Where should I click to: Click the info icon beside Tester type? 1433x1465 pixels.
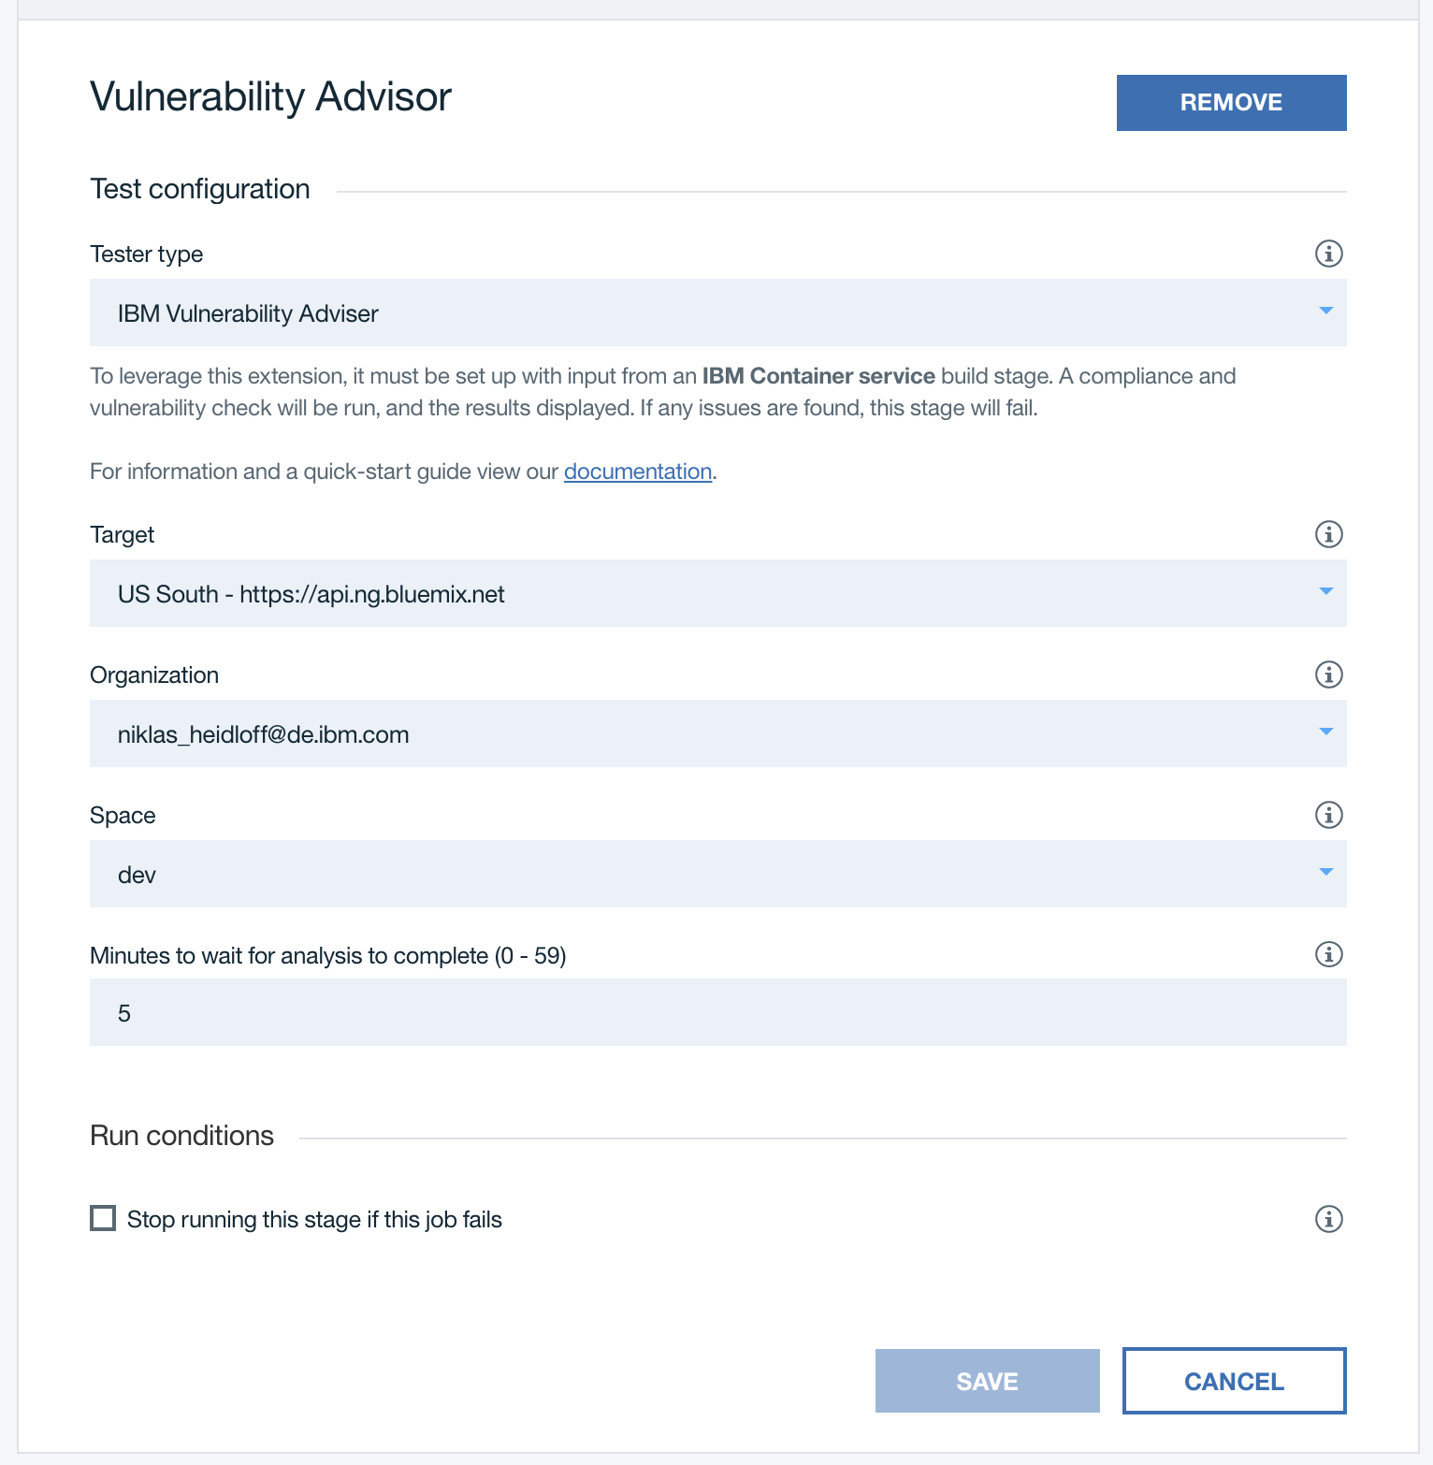(1328, 254)
